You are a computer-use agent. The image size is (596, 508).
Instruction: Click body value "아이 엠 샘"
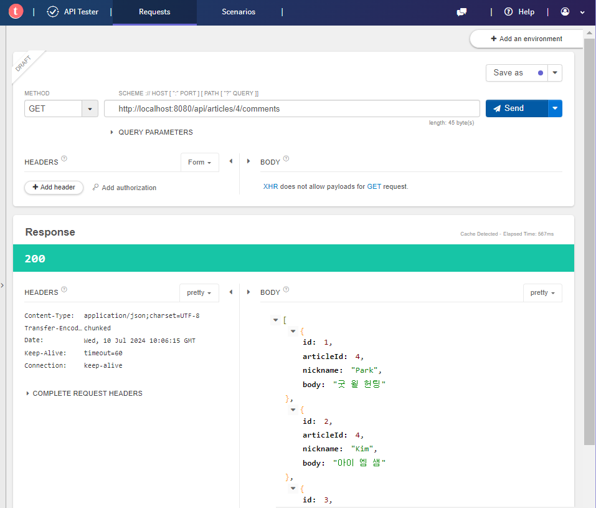[x=359, y=462]
